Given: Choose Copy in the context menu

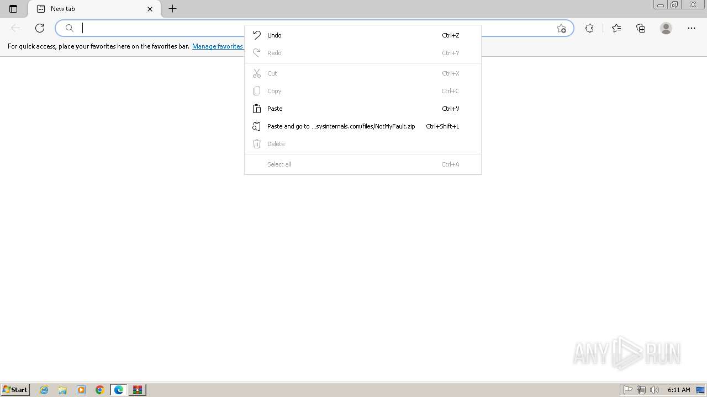Looking at the screenshot, I should point(363,91).
